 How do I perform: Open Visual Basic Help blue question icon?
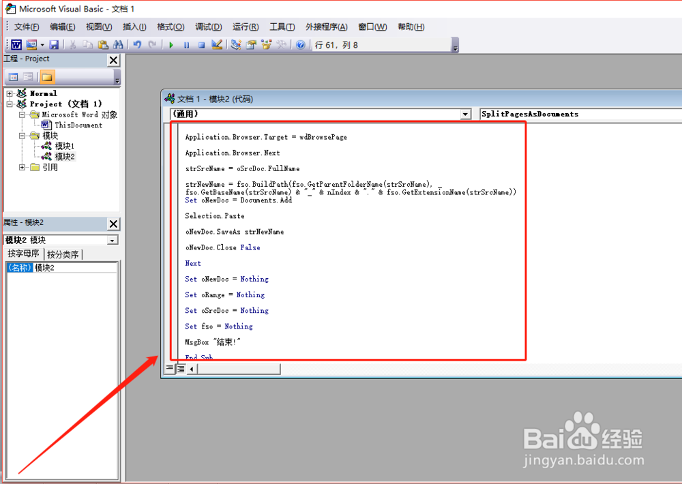[301, 45]
